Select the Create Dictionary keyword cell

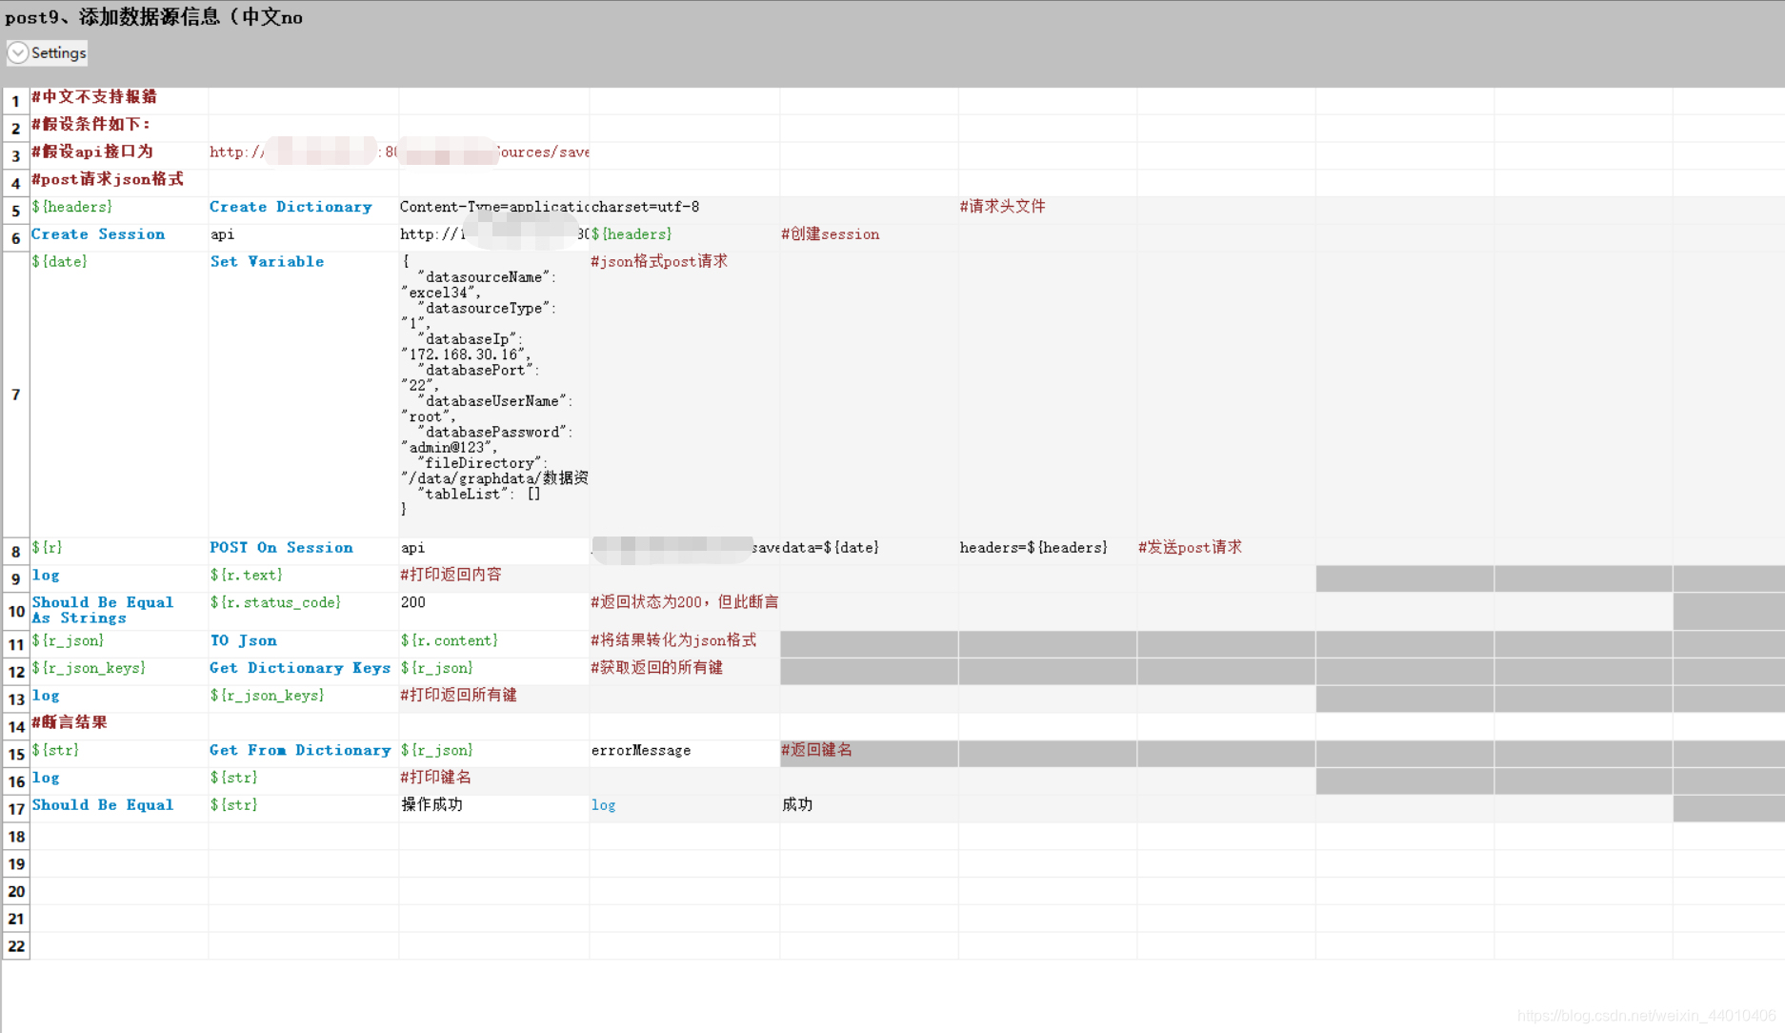point(291,207)
